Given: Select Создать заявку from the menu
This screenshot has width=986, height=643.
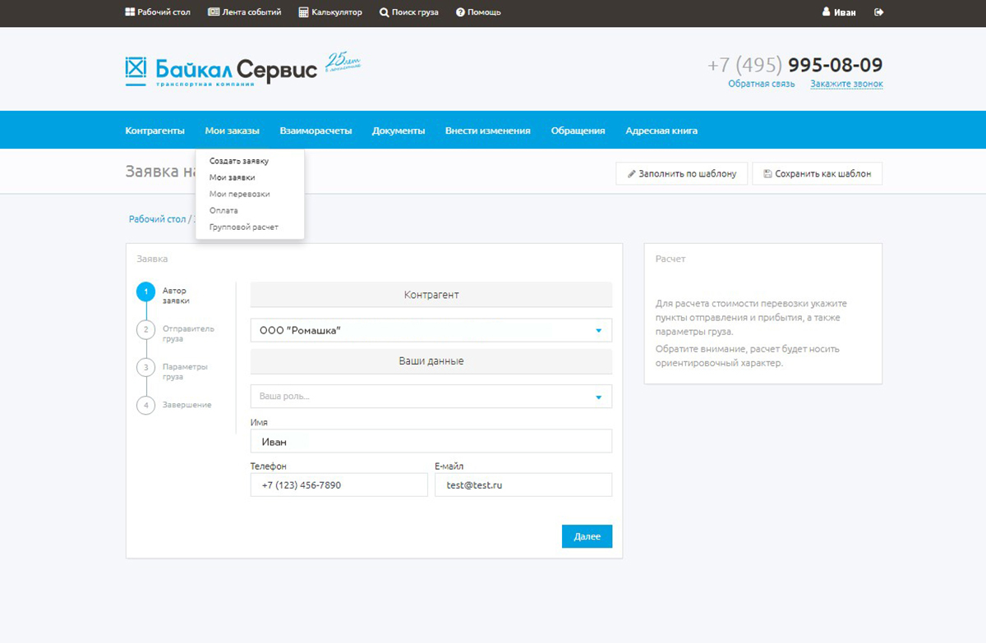Looking at the screenshot, I should point(238,161).
